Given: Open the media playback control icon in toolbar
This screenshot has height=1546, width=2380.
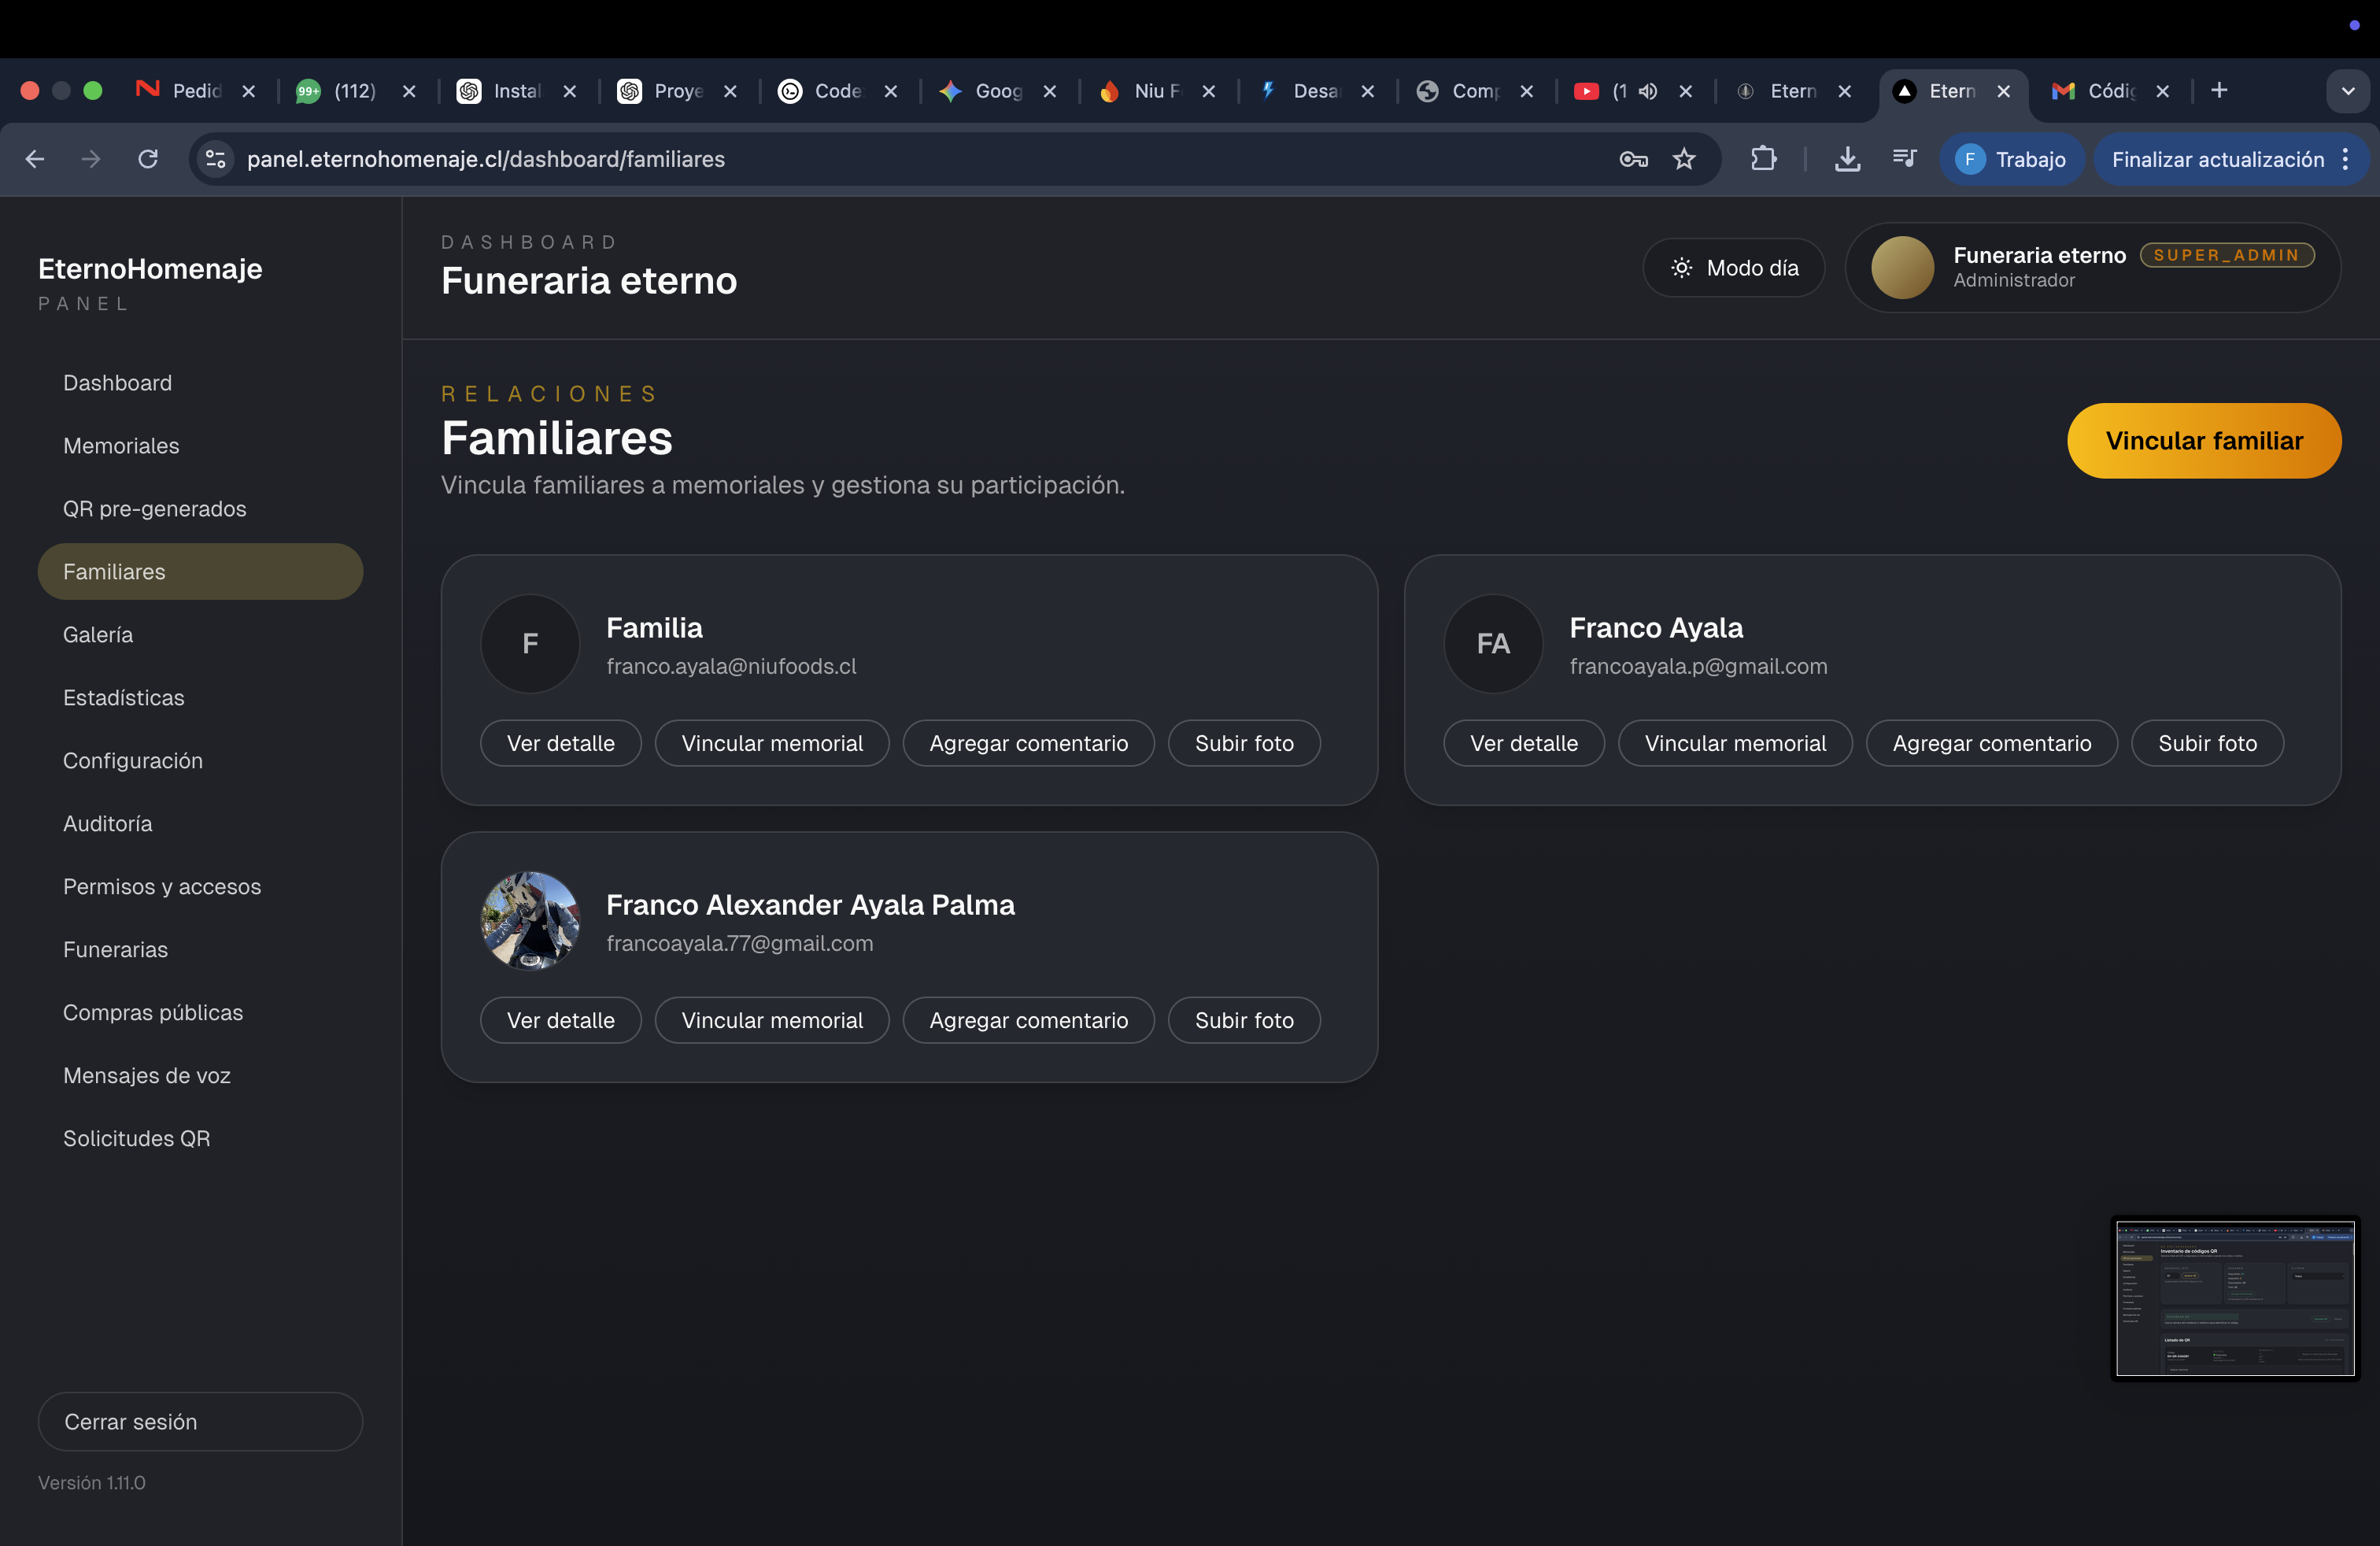Looking at the screenshot, I should click(x=1903, y=159).
